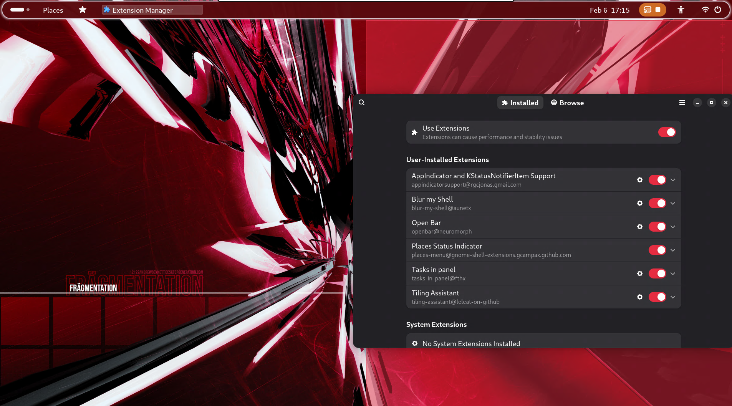Turn off the Open Bar extension
The width and height of the screenshot is (732, 406).
[657, 227]
